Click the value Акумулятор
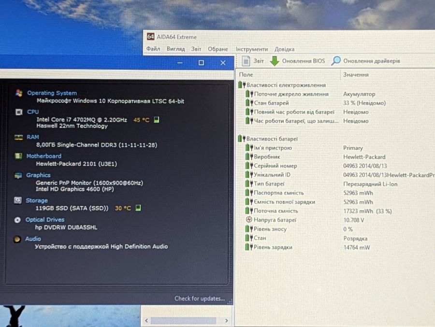 click(x=359, y=94)
